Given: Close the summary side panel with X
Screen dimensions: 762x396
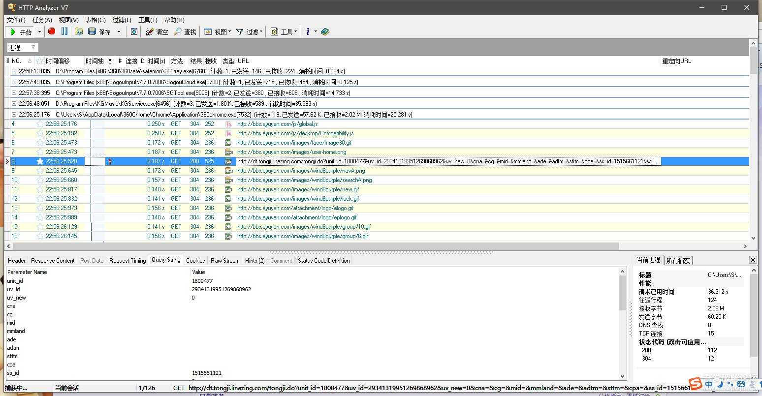Looking at the screenshot, I should [x=753, y=260].
